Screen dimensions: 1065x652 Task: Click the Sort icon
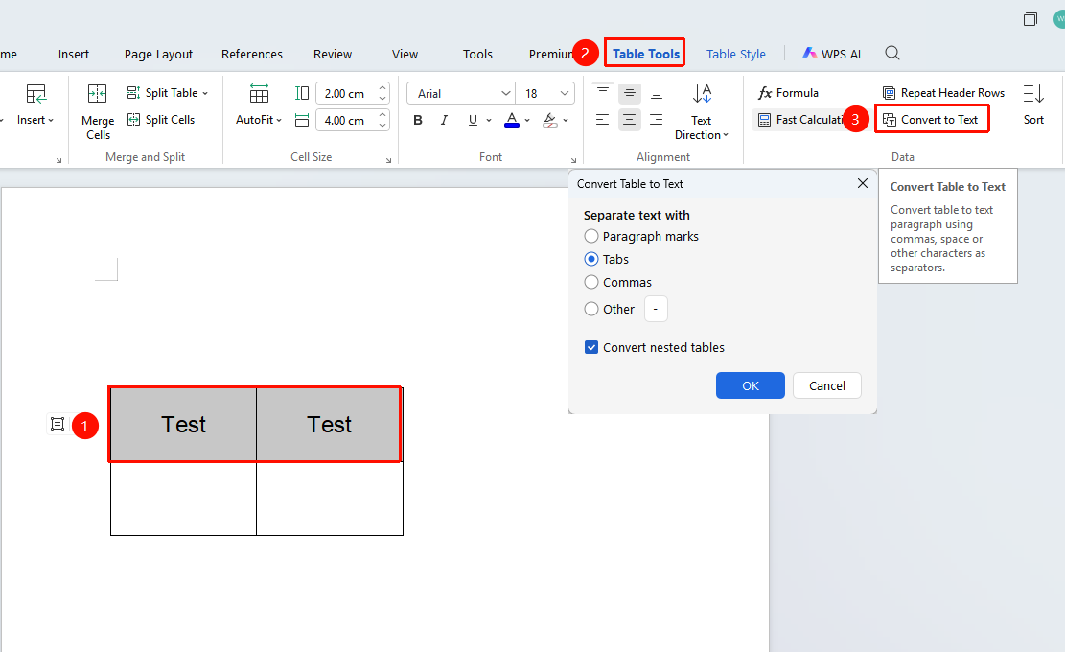[x=1033, y=94]
